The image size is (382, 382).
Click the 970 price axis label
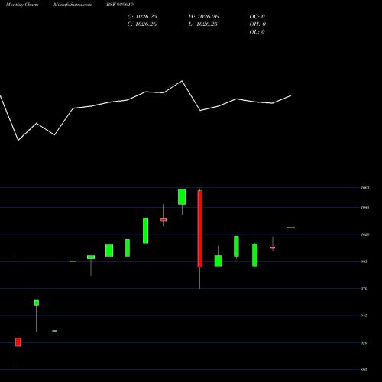point(364,289)
